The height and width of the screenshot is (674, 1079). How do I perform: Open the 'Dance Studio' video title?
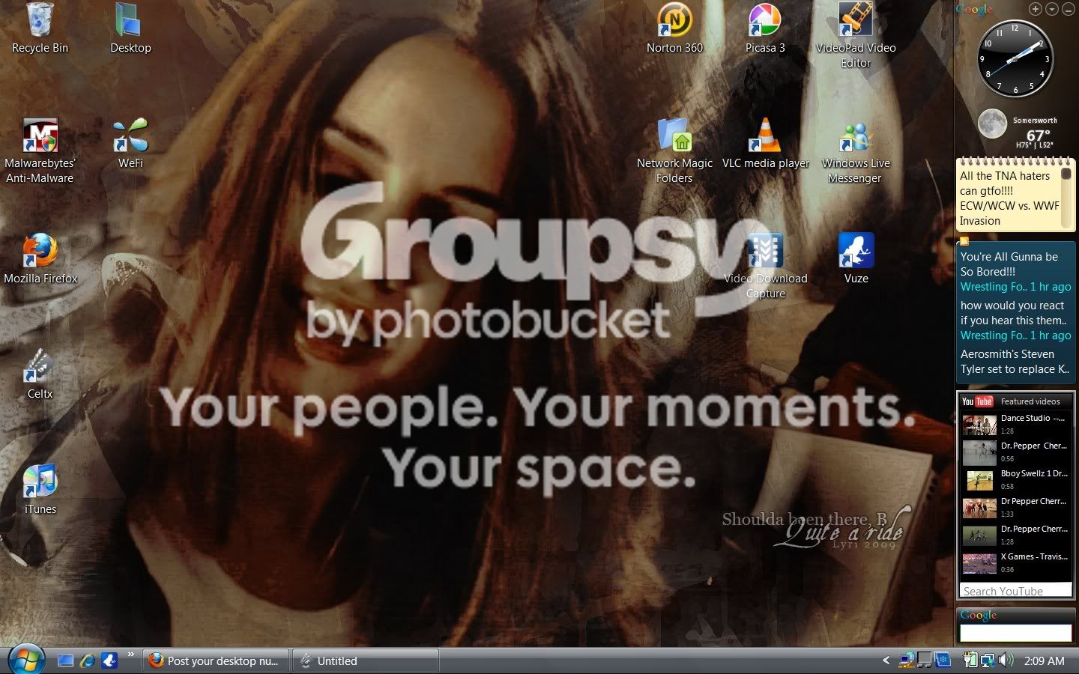point(1033,418)
